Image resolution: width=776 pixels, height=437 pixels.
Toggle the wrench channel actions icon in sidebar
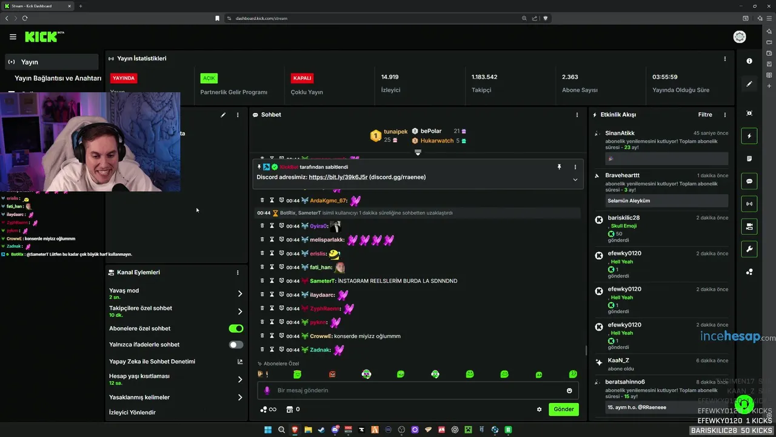pyautogui.click(x=749, y=249)
